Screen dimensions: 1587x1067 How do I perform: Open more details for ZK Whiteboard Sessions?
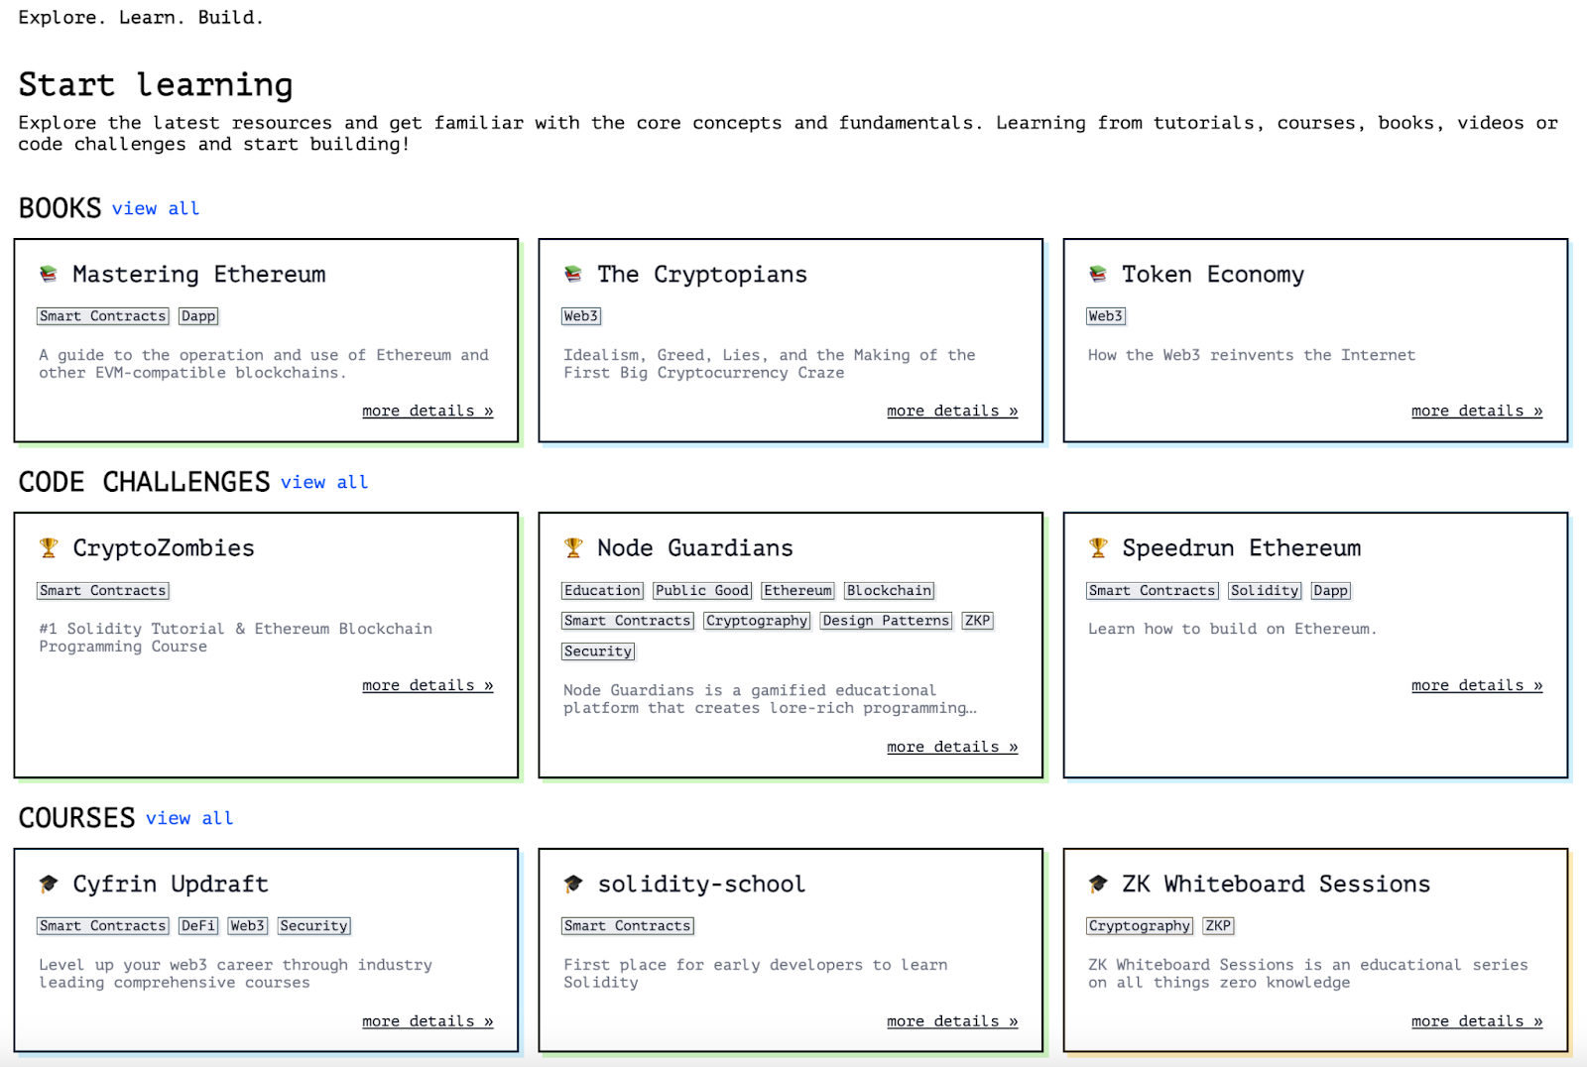click(x=1477, y=1021)
